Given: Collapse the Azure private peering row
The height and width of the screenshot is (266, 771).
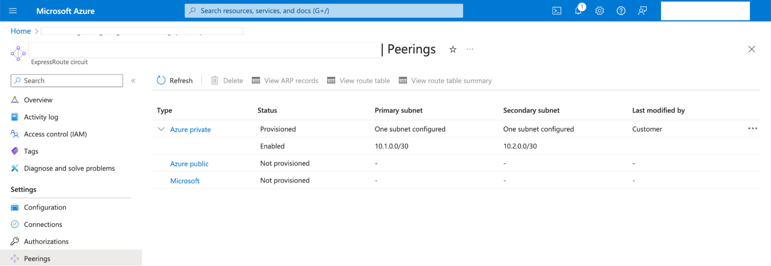Looking at the screenshot, I should 161,129.
